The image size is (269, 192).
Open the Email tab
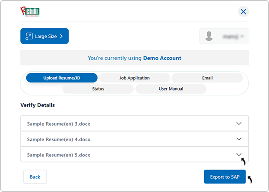coord(207,78)
